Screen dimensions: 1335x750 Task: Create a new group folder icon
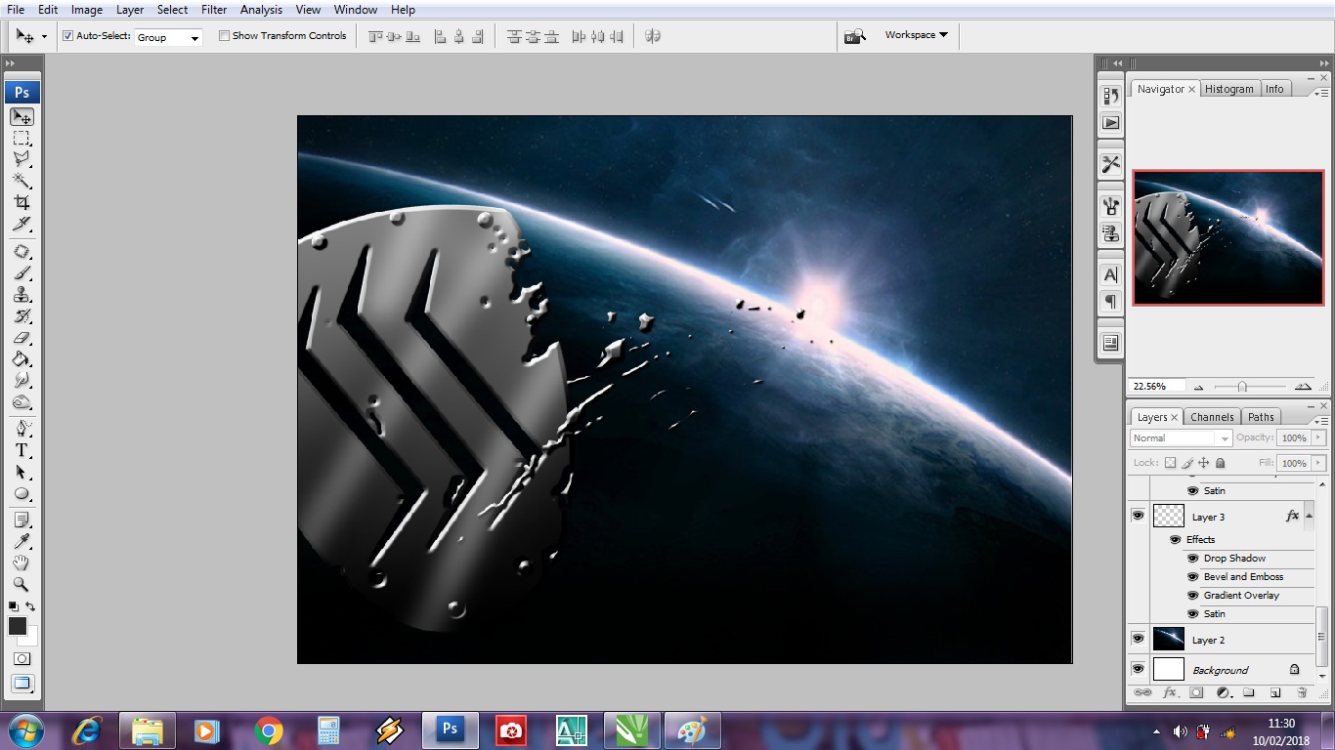point(1249,692)
